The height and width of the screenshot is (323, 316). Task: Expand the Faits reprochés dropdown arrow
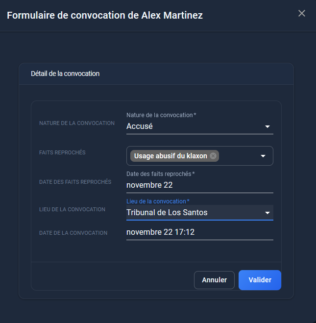[x=263, y=156]
